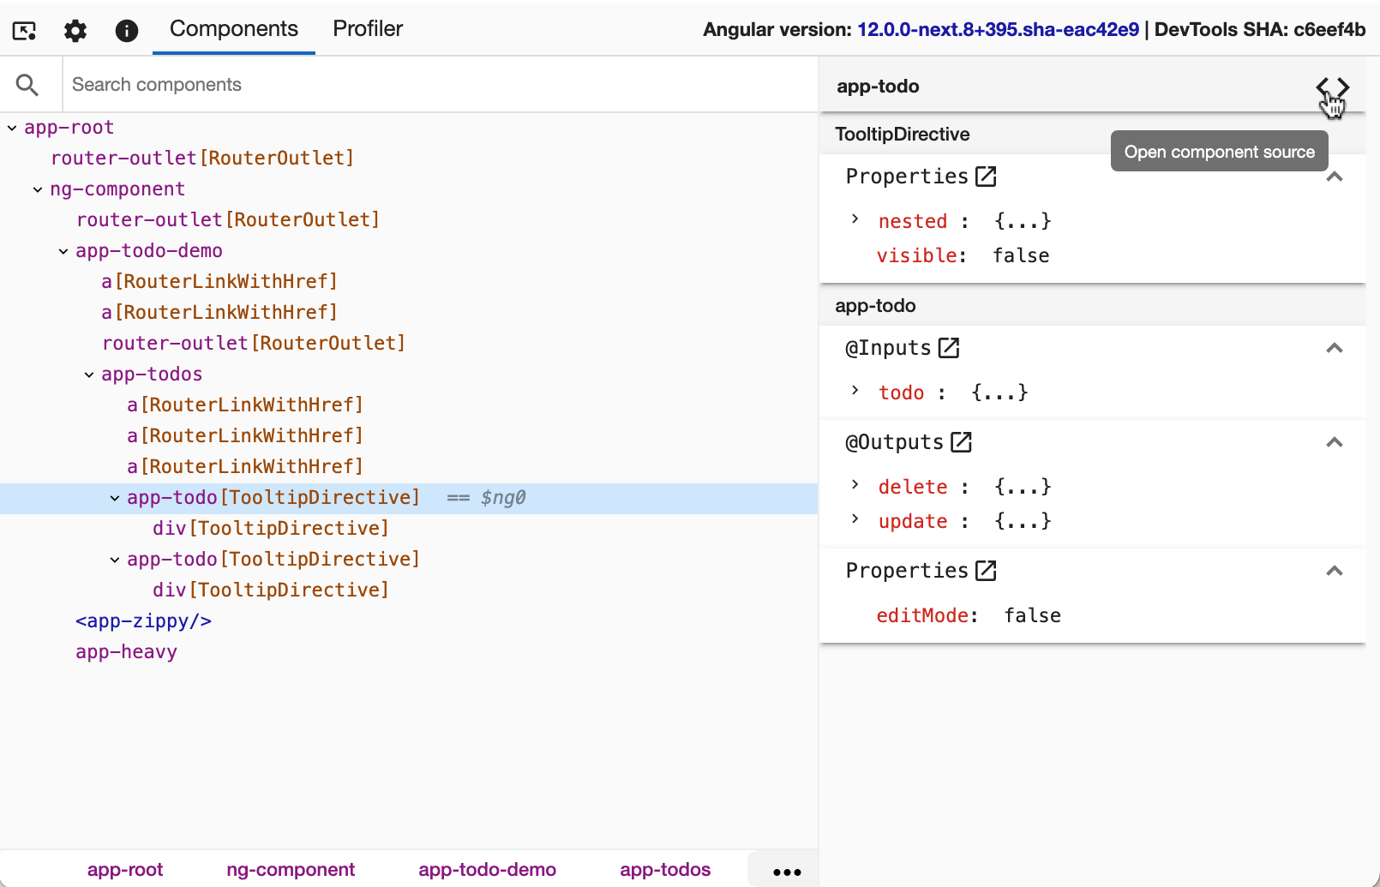Switch to the Profiler tab

(x=367, y=28)
